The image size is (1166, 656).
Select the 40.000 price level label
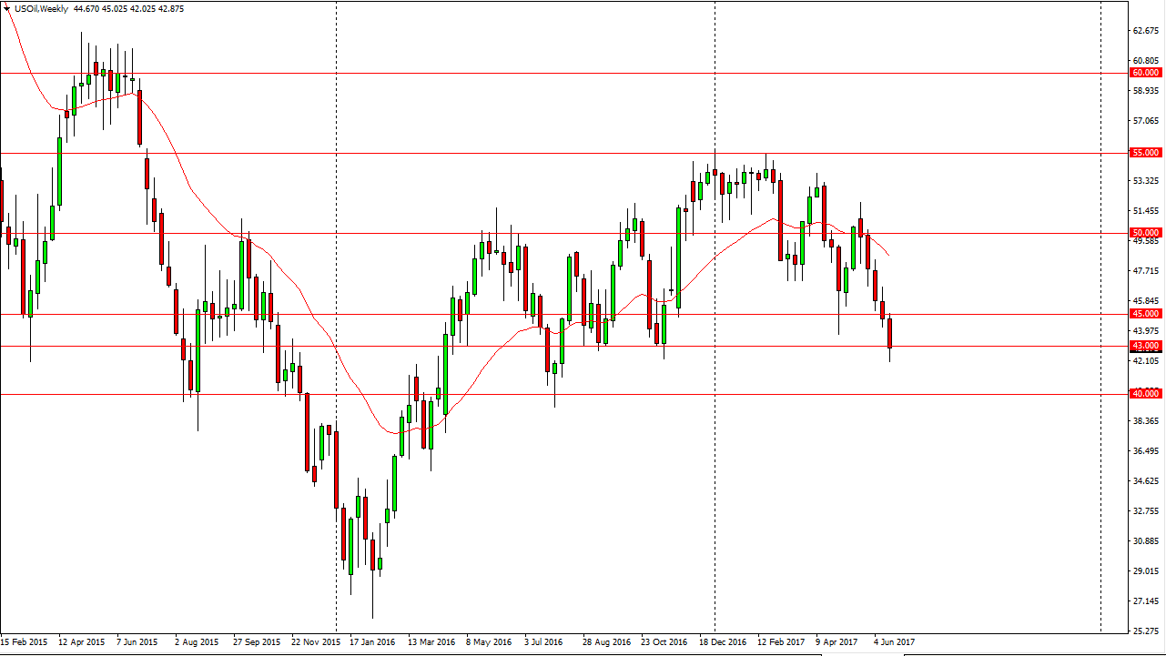(1145, 394)
